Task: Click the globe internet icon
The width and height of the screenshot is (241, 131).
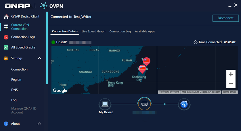Action: (184, 104)
